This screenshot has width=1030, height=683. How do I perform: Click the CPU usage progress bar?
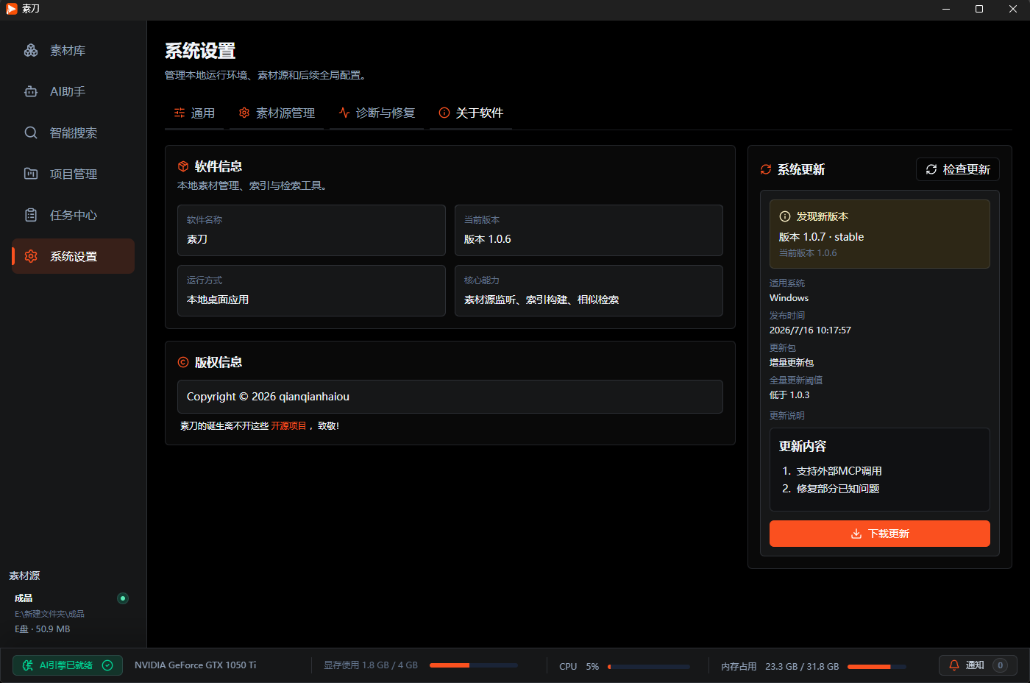649,666
